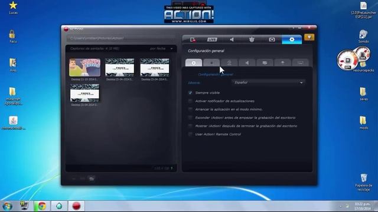The image size is (378, 212).
Task: Select the second settings sub-tab beside the cursor
Action: (x=211, y=63)
